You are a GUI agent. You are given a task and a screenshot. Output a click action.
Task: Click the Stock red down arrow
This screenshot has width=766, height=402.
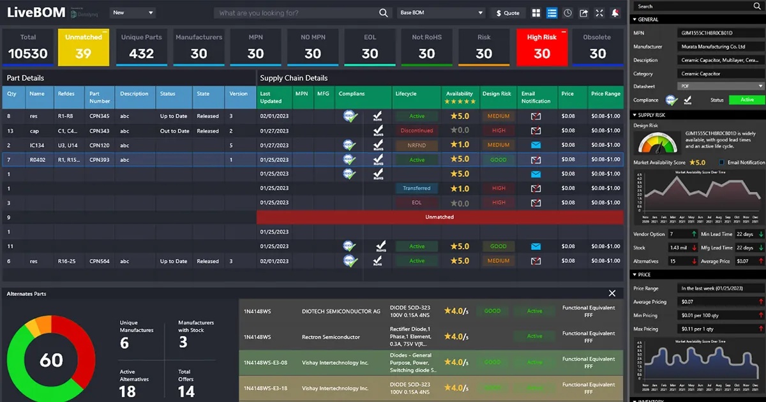pos(694,248)
